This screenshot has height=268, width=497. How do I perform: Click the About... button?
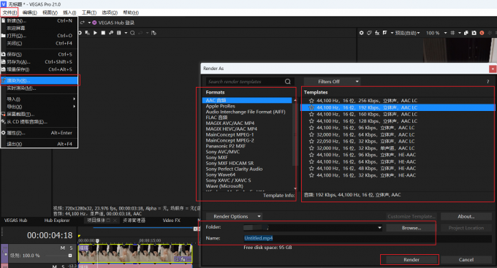[466, 216]
